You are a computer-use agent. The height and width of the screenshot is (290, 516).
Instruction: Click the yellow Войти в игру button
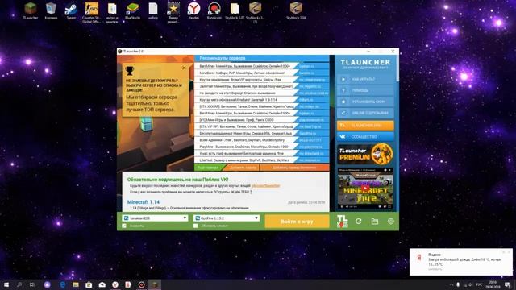[297, 222]
